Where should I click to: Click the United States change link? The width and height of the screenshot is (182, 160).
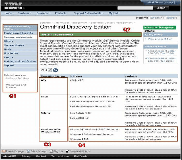click(x=160, y=2)
